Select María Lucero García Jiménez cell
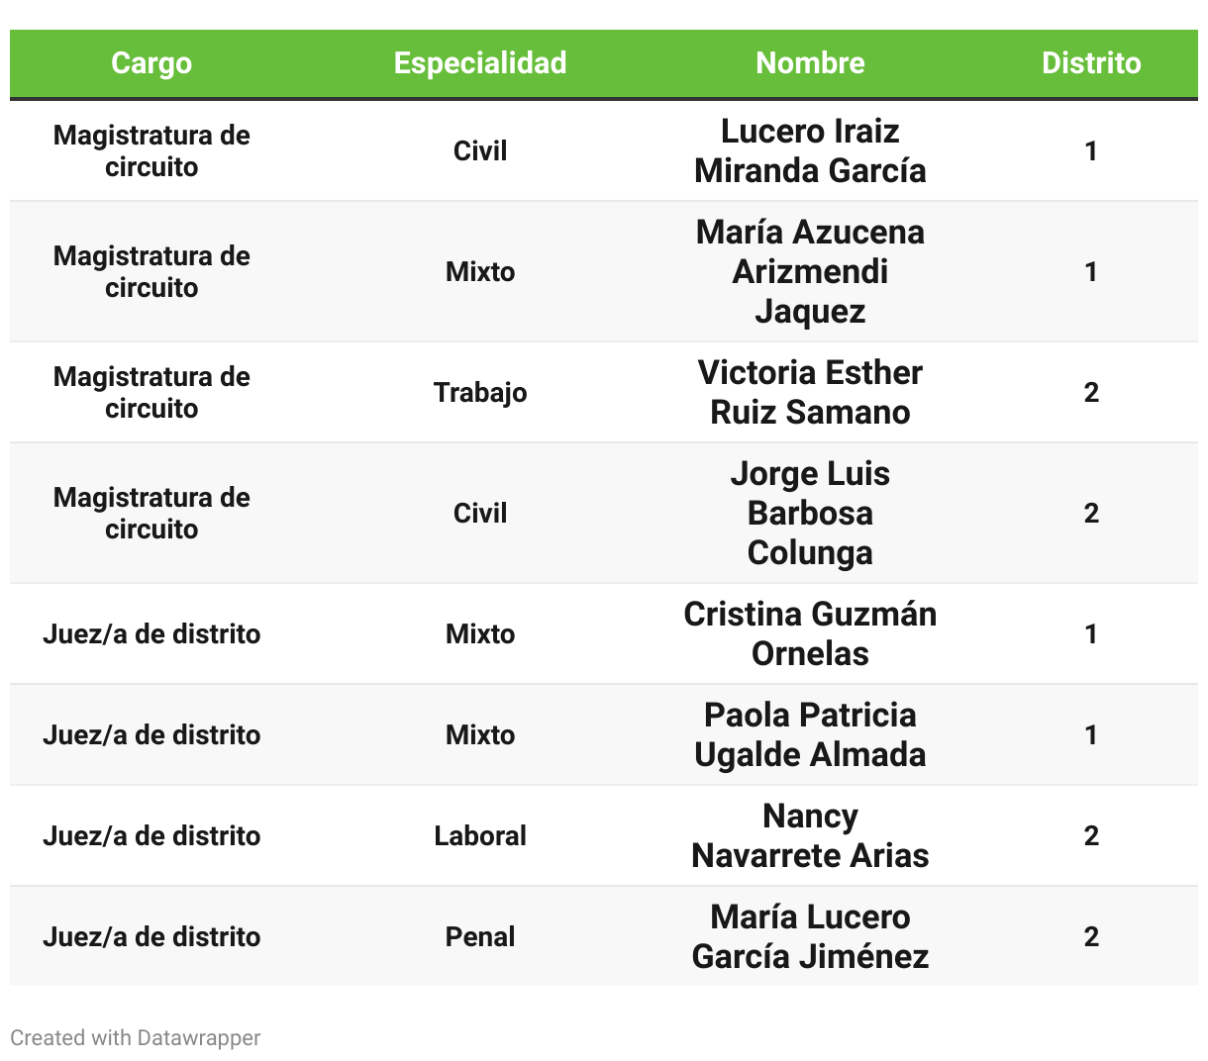1208x1061 pixels. point(810,937)
